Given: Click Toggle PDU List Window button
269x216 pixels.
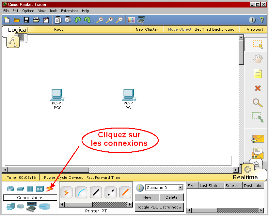Looking at the screenshot, I should (159, 207).
